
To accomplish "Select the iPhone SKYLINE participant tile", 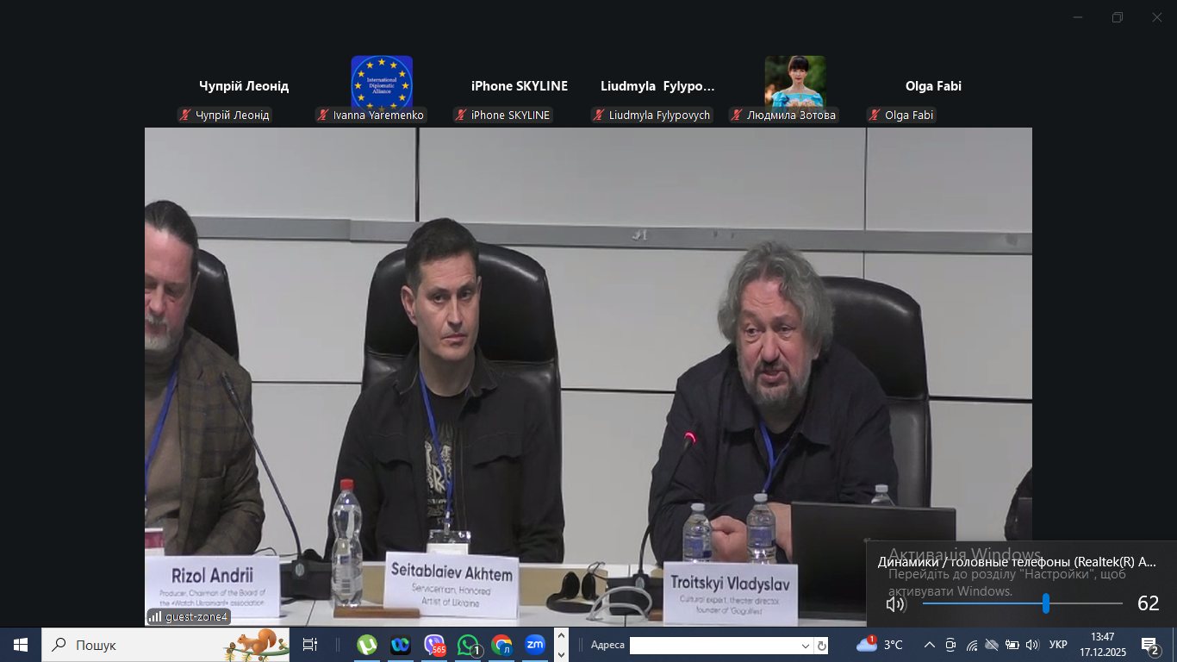I will tap(519, 86).
